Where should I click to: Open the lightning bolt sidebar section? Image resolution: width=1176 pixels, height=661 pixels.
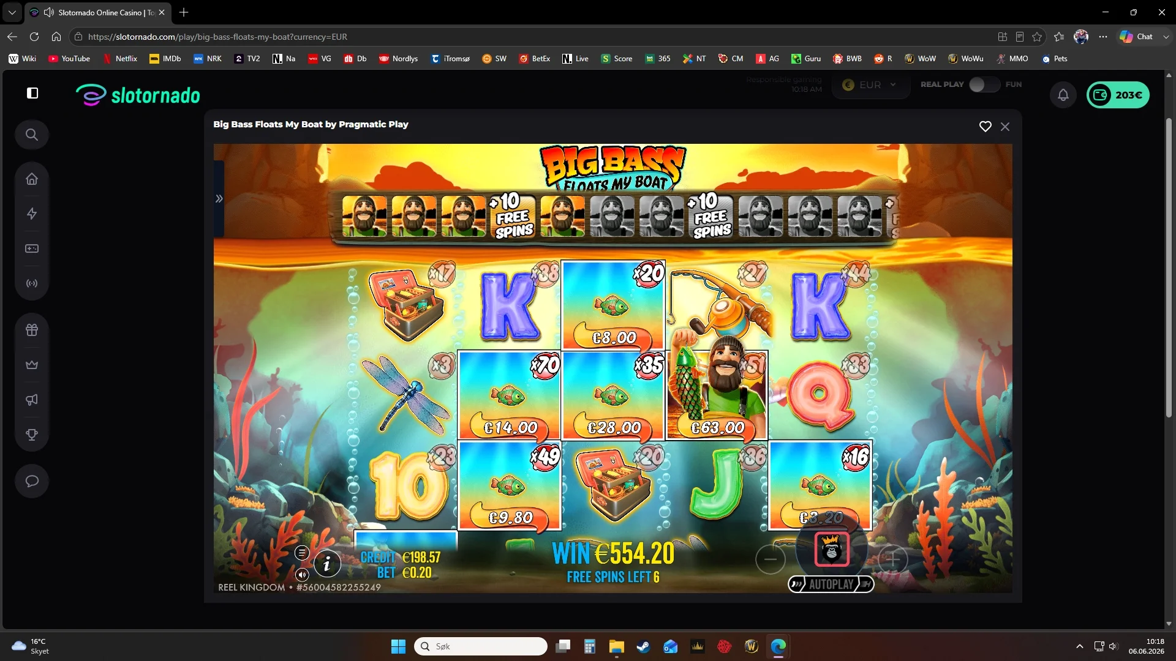32,214
